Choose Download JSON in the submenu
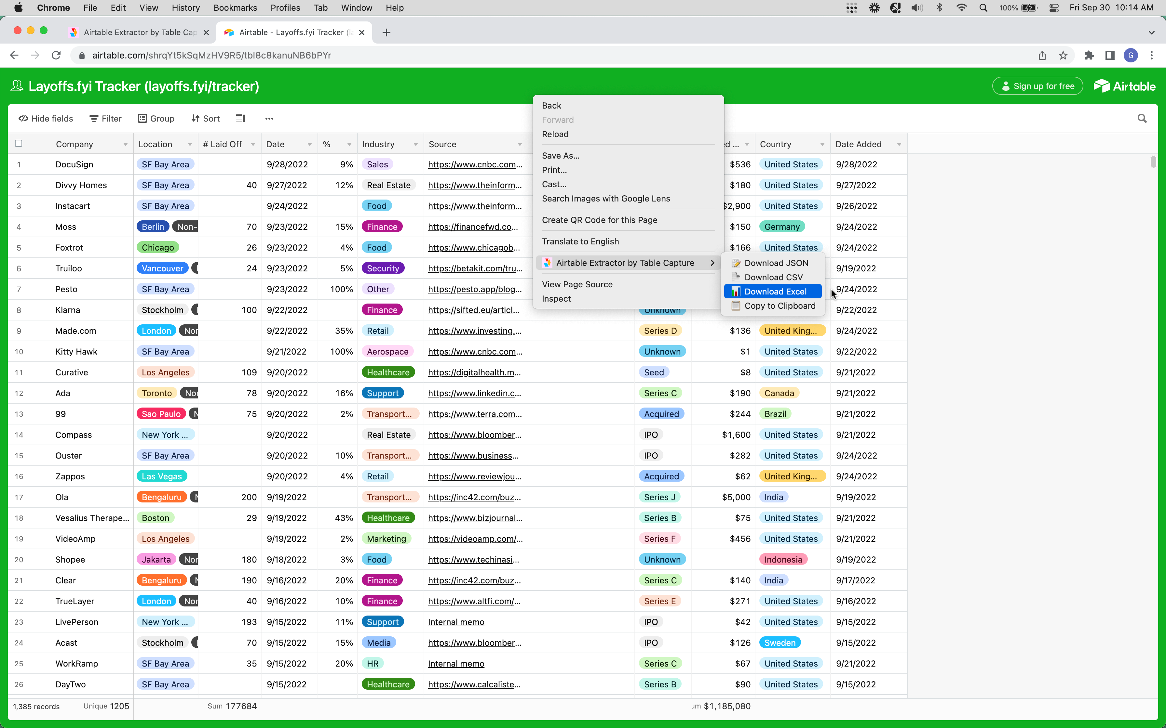1166x728 pixels. tap(773, 263)
